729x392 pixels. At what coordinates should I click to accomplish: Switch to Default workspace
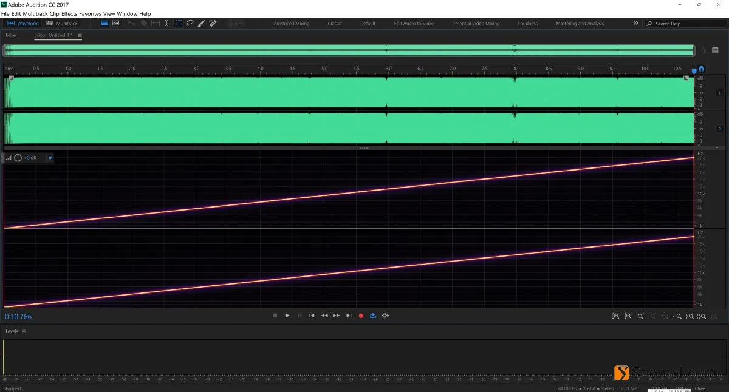point(368,24)
